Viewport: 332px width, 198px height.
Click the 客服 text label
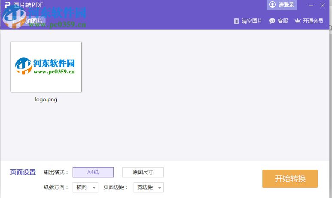click(283, 21)
